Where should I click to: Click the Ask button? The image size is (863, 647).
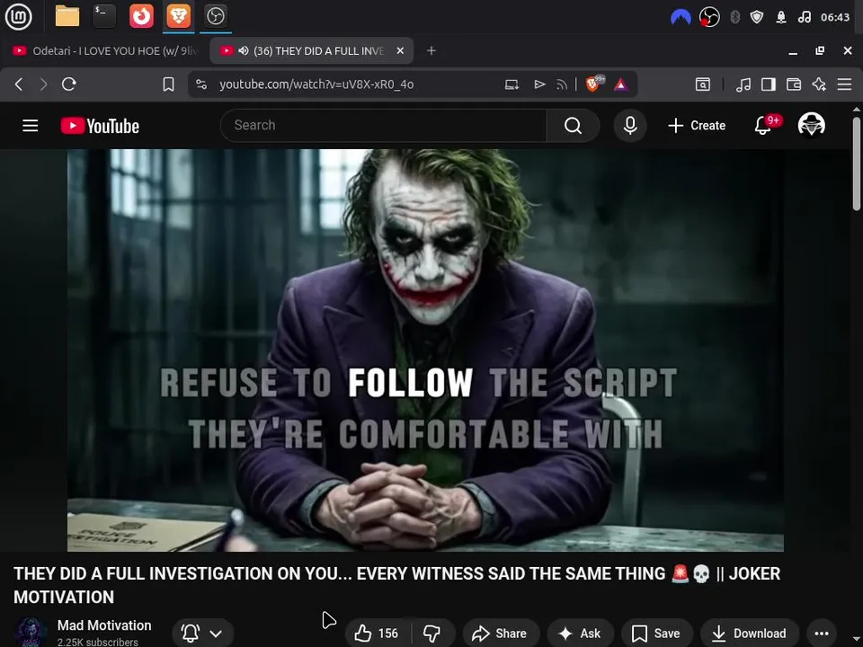[580, 634]
